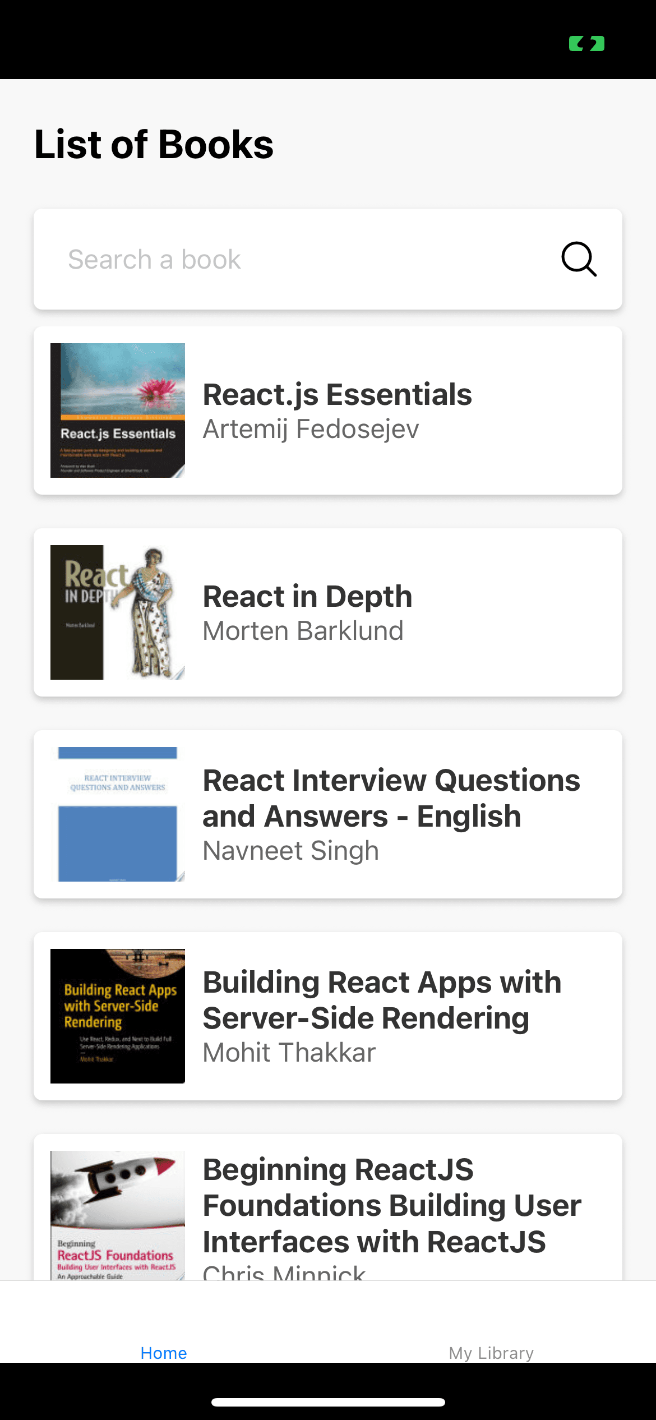
Task: Tap the green status indicator icon
Action: tap(586, 44)
